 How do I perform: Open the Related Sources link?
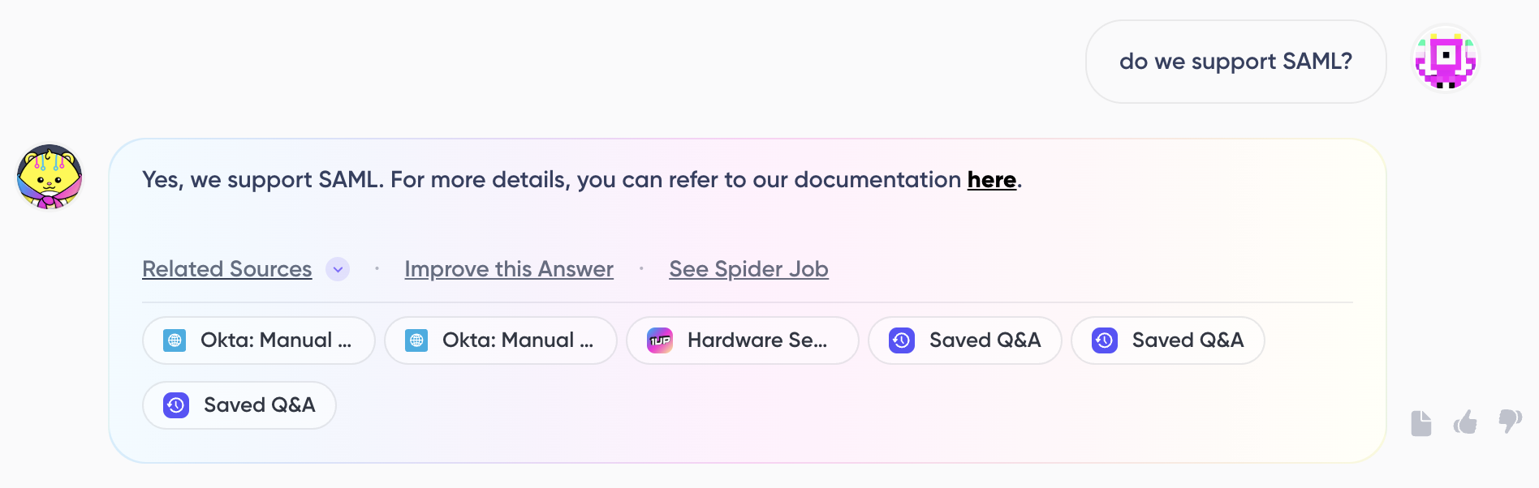coord(226,269)
